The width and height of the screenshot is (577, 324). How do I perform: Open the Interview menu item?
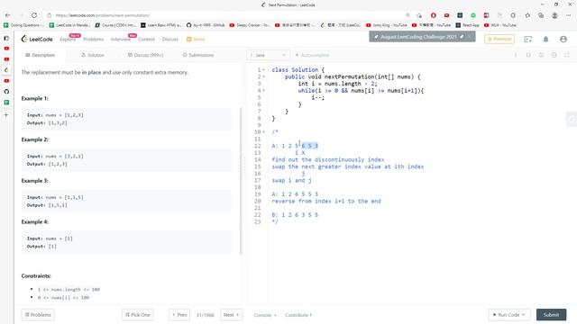(120, 39)
